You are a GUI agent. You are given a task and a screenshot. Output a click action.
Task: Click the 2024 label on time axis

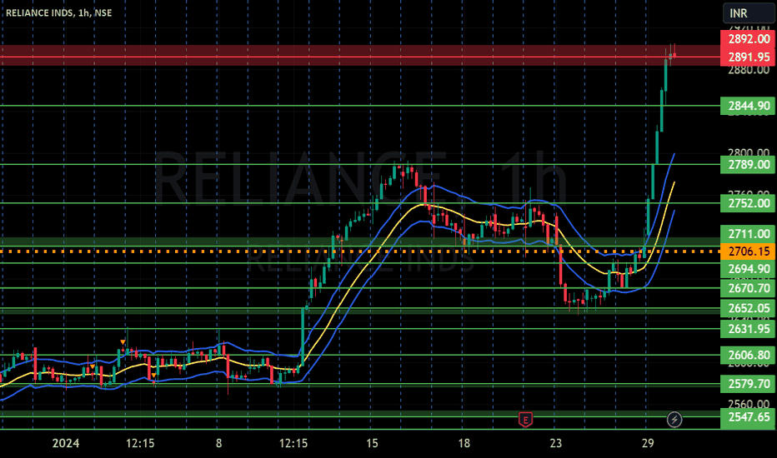[65, 443]
